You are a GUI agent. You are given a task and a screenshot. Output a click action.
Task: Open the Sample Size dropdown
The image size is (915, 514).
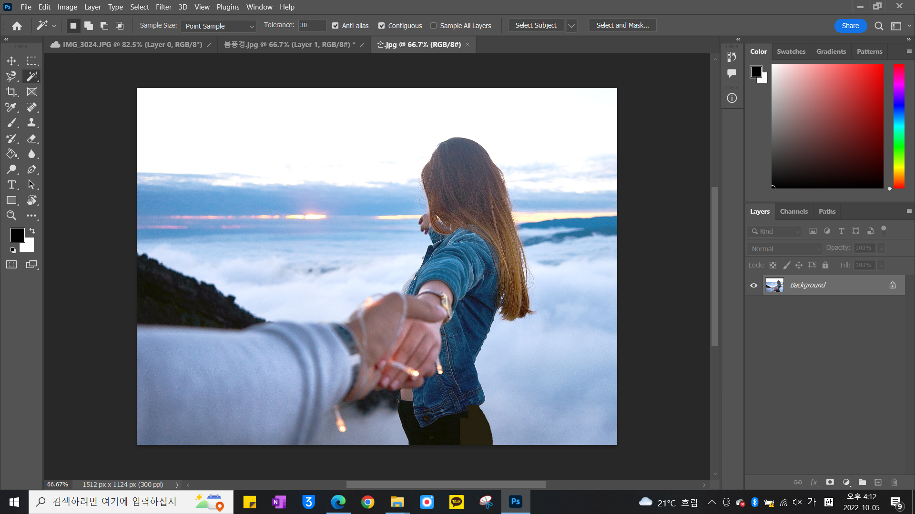click(218, 26)
